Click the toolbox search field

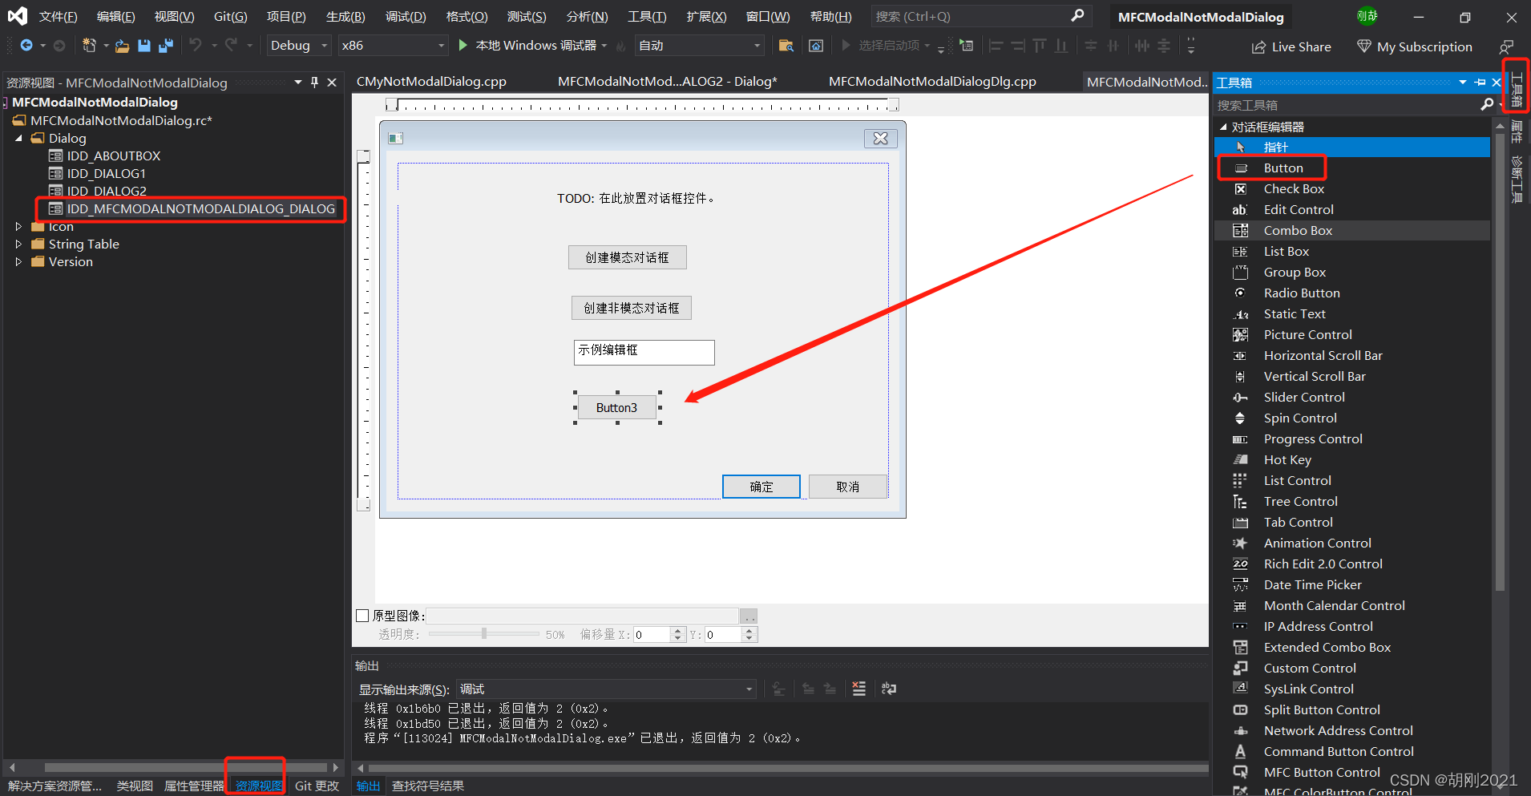1347,105
